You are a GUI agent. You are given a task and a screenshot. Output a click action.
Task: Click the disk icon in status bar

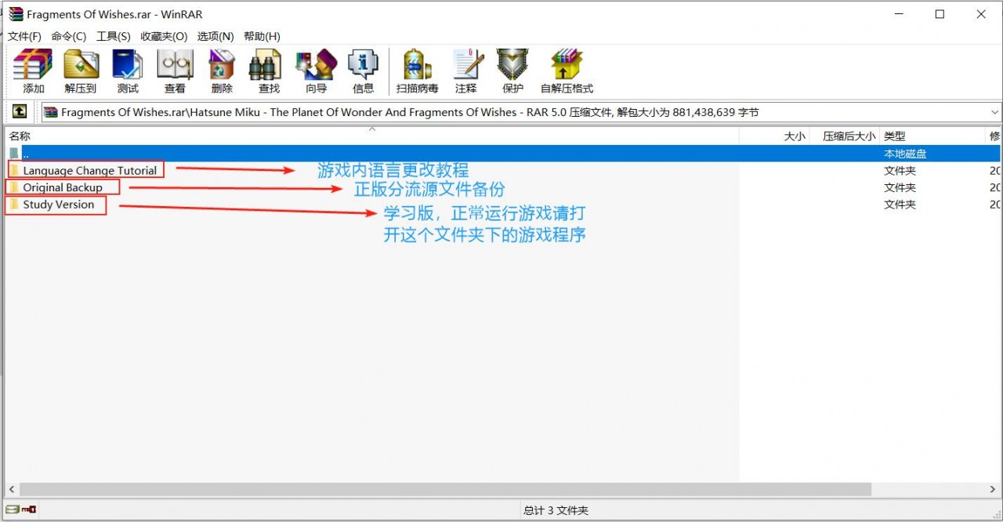(12, 510)
